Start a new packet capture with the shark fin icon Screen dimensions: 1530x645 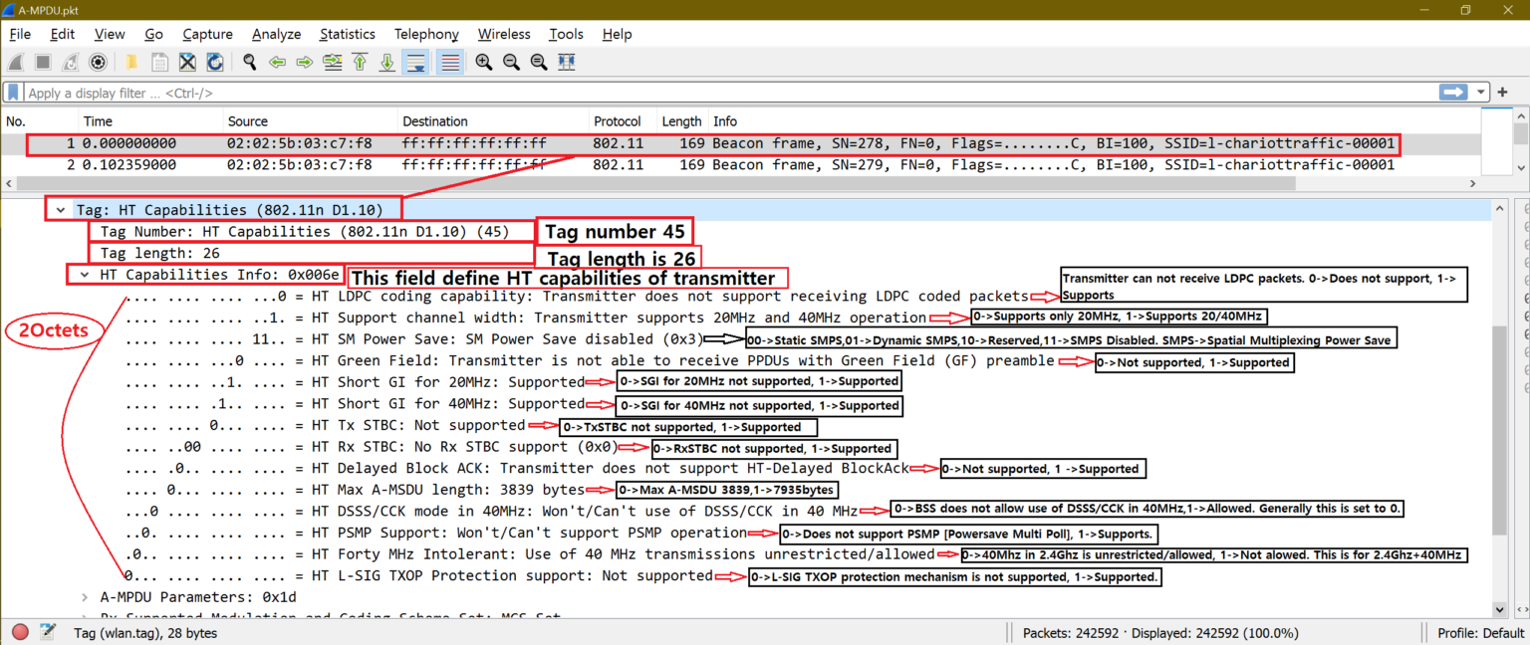15,62
